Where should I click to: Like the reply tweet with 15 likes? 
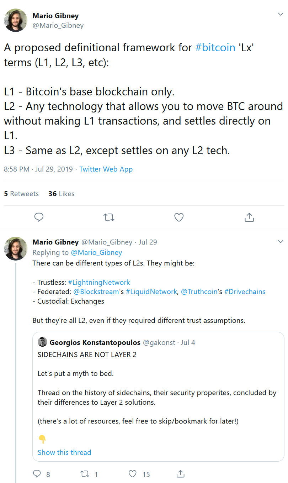click(139, 474)
